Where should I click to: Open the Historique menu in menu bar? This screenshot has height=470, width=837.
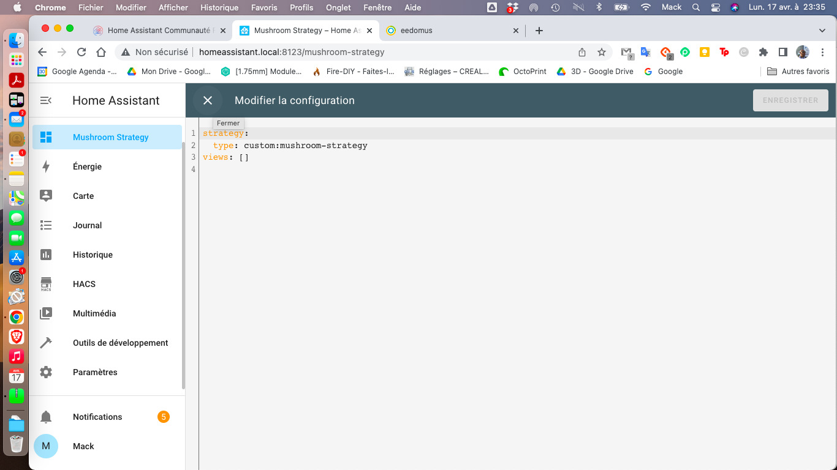click(x=219, y=7)
